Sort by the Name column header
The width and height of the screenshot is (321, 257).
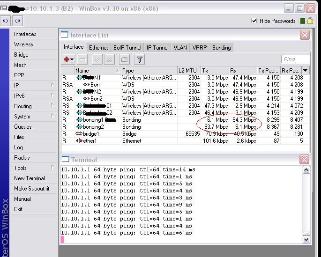pos(97,71)
